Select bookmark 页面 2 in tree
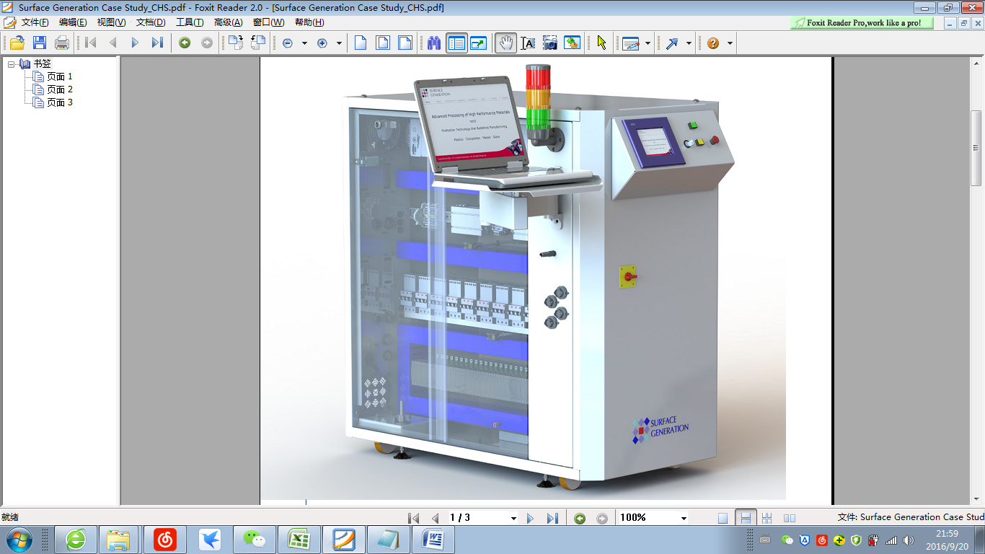985x554 pixels. point(59,89)
